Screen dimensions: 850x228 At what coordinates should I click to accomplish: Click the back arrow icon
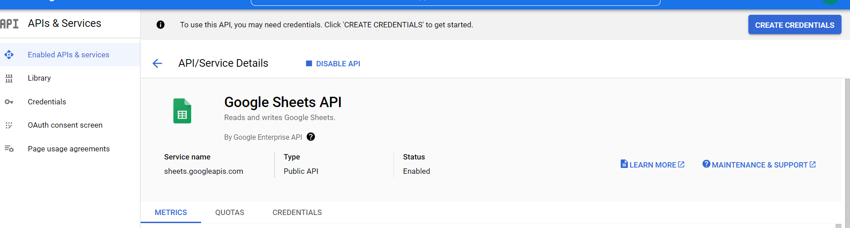pos(157,64)
